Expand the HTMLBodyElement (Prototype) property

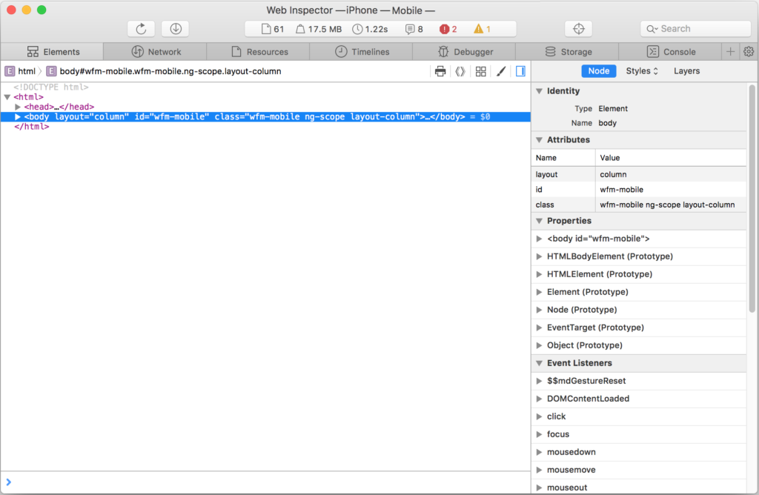(x=539, y=256)
